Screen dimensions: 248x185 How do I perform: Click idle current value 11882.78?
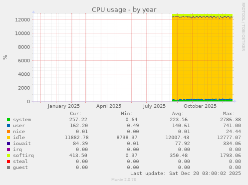(x=77, y=138)
